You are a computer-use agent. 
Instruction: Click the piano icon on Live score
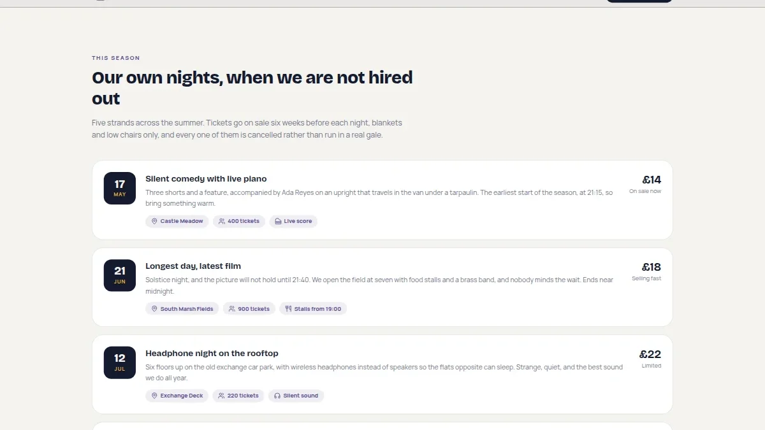tap(278, 221)
